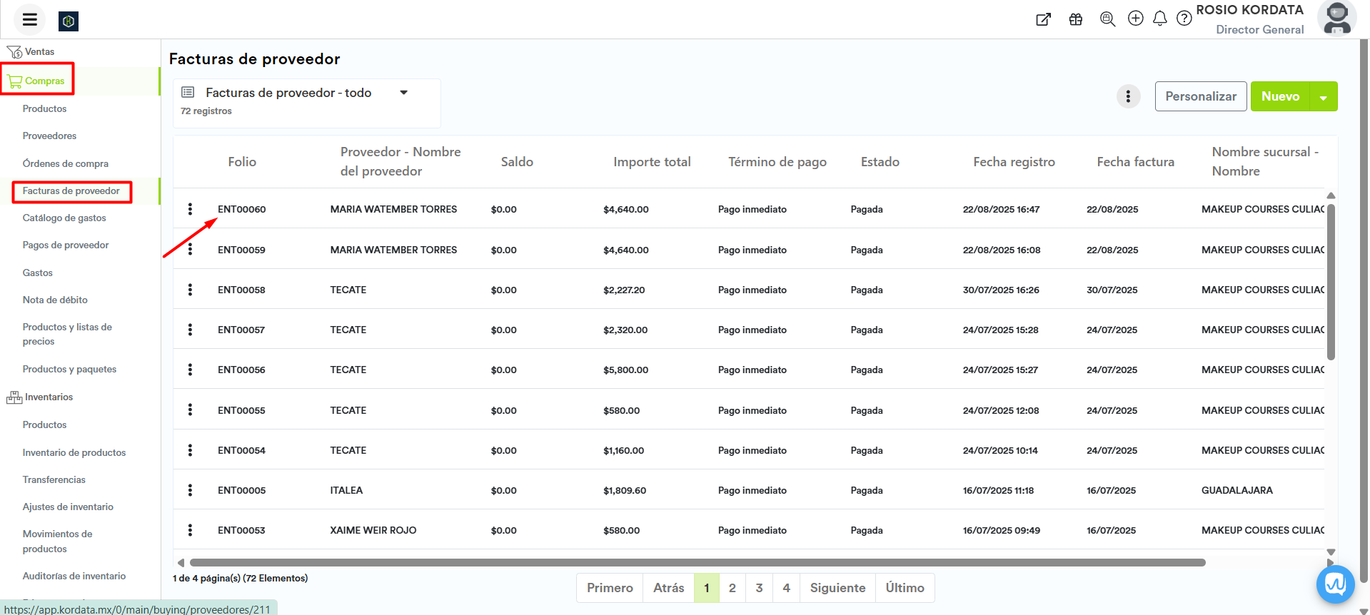Screen dimensions: 1370x615
Task: Open the help question mark icon
Action: pos(1184,19)
